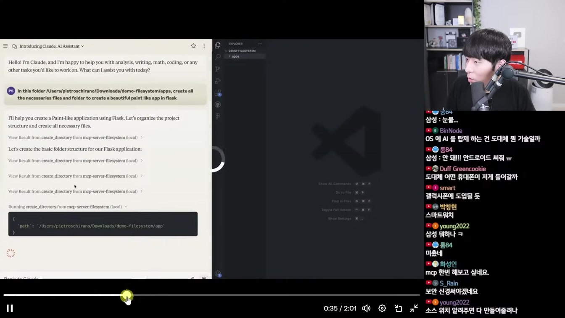Click the PS user avatar badge
565x318 pixels.
pyautogui.click(x=11, y=91)
